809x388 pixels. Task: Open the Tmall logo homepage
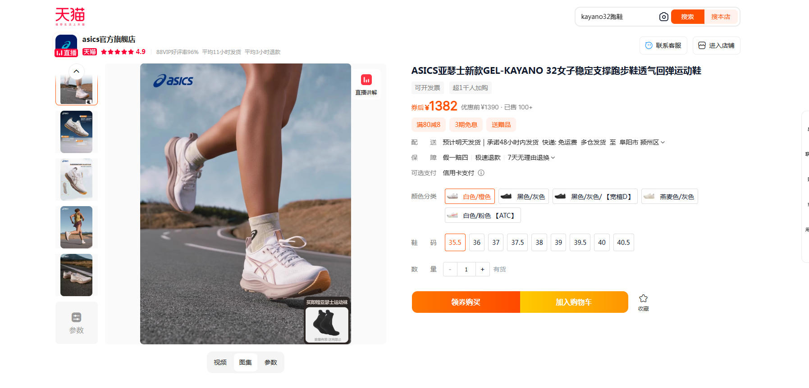(x=70, y=16)
